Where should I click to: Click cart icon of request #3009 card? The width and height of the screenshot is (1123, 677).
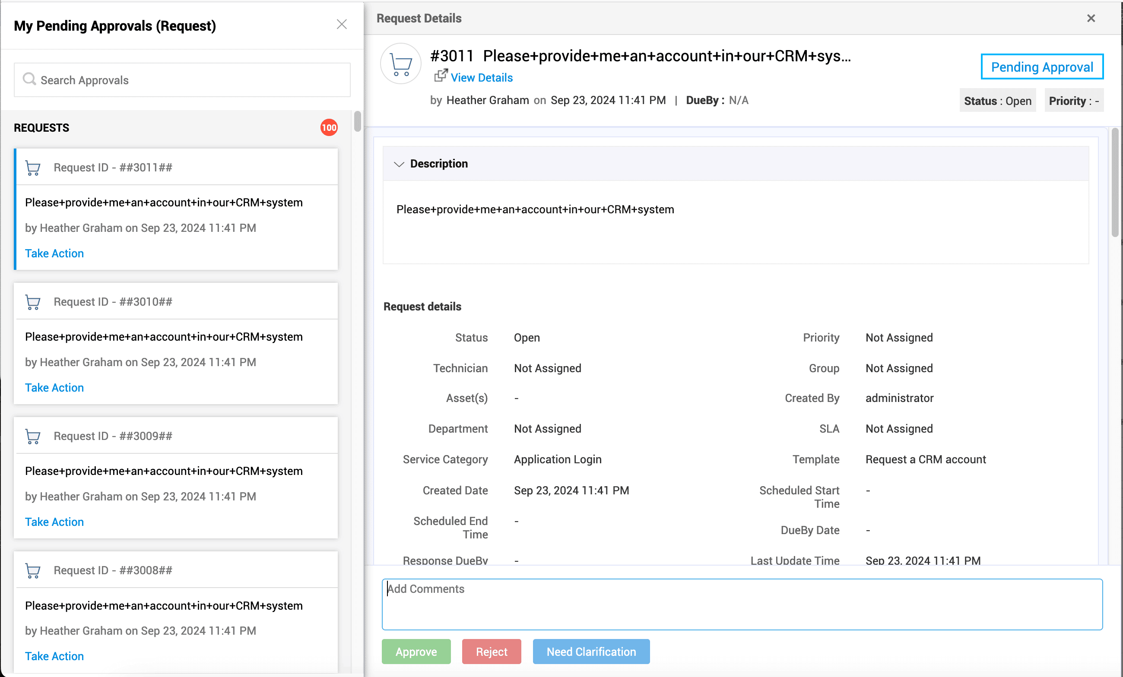(33, 437)
